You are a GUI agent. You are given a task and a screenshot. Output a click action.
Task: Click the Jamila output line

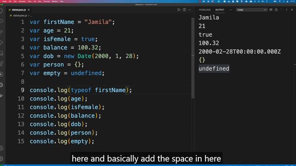coord(209,18)
